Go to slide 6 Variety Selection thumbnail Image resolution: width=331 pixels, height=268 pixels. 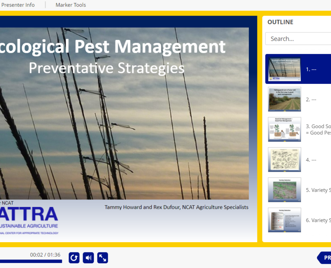[284, 220]
